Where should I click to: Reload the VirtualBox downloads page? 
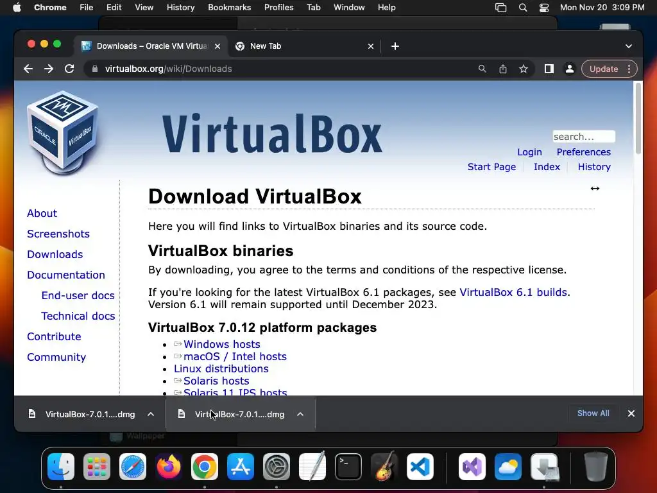click(69, 69)
